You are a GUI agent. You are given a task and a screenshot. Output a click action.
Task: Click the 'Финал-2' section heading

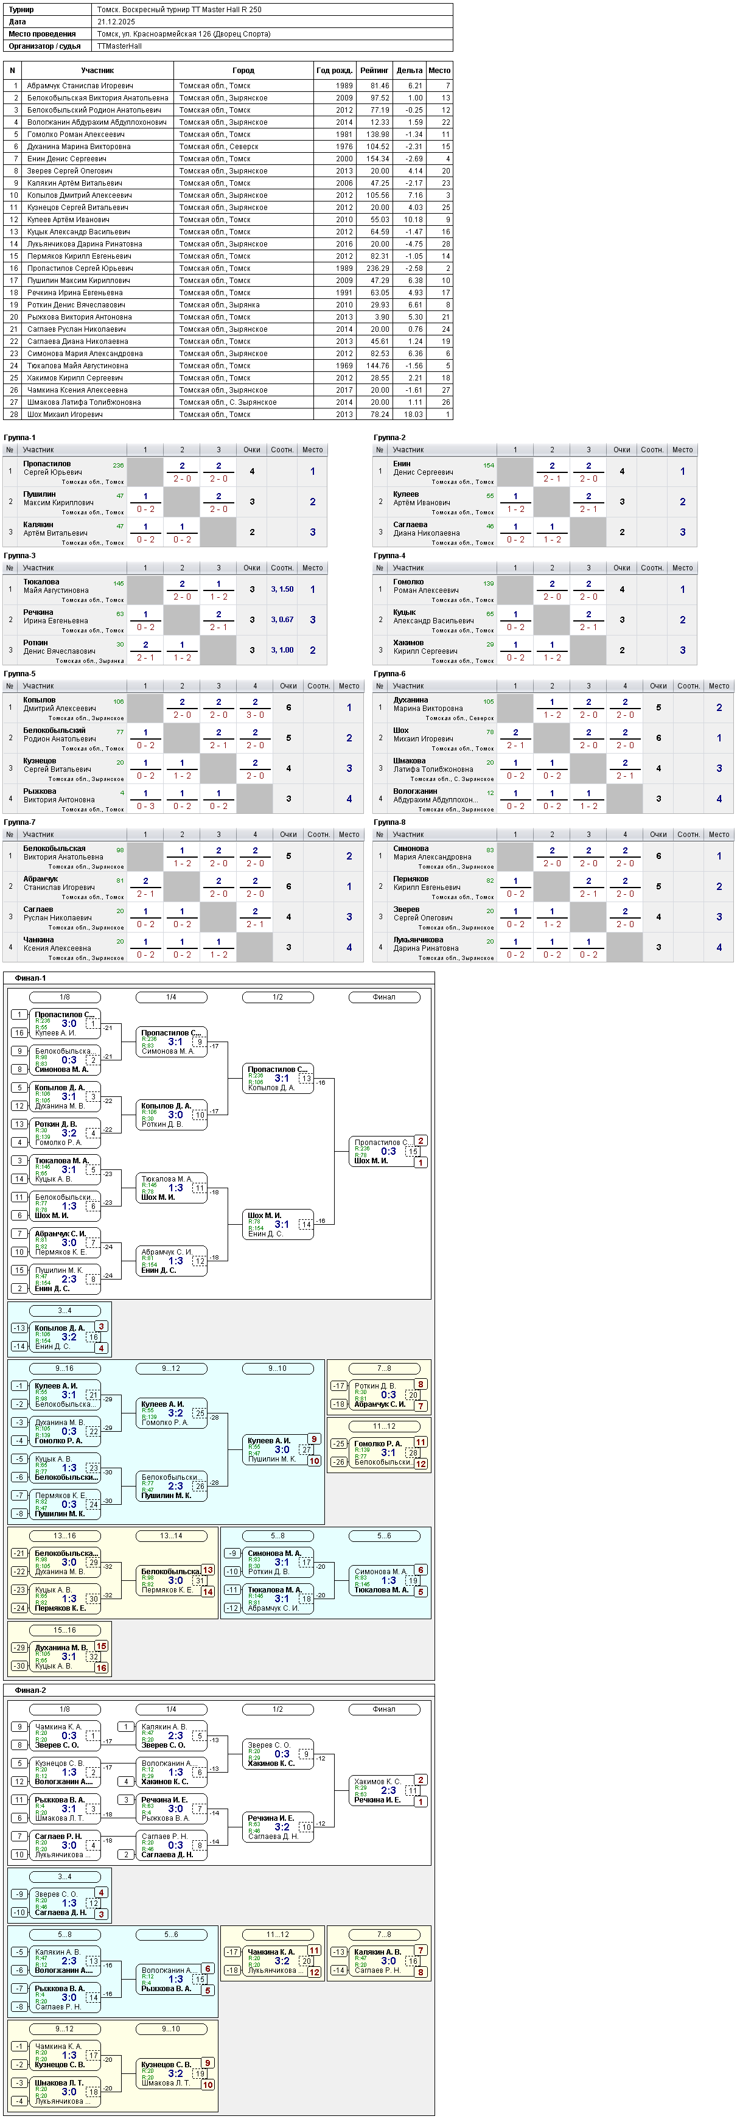click(30, 1690)
